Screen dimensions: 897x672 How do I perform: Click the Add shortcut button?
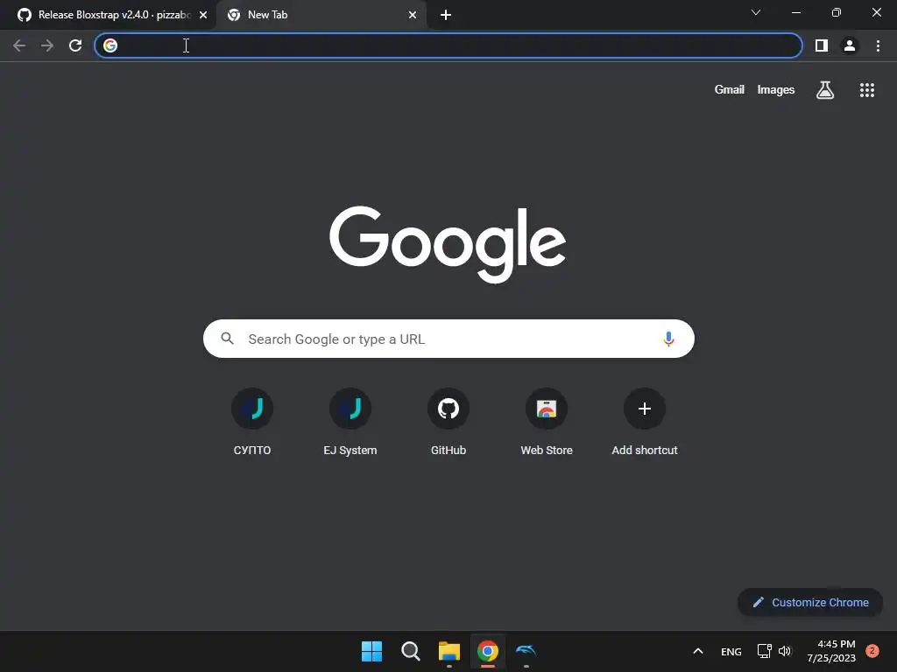click(645, 423)
